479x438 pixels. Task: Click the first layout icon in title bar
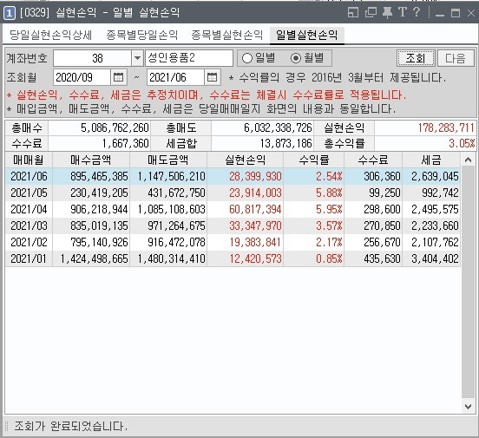pos(353,12)
